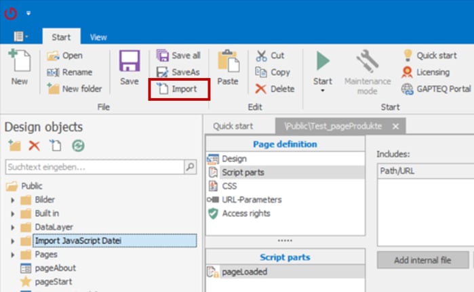
Task: Refresh the Design objects tree
Action: 78,146
